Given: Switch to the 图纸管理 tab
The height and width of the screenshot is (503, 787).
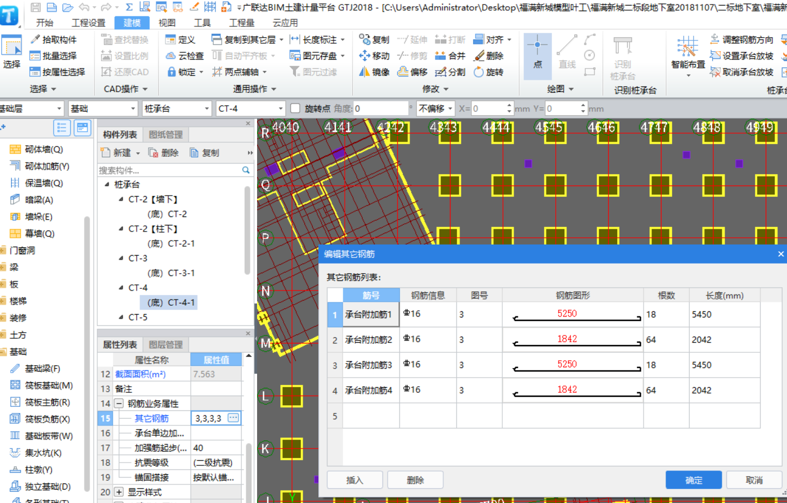Looking at the screenshot, I should click(x=166, y=135).
